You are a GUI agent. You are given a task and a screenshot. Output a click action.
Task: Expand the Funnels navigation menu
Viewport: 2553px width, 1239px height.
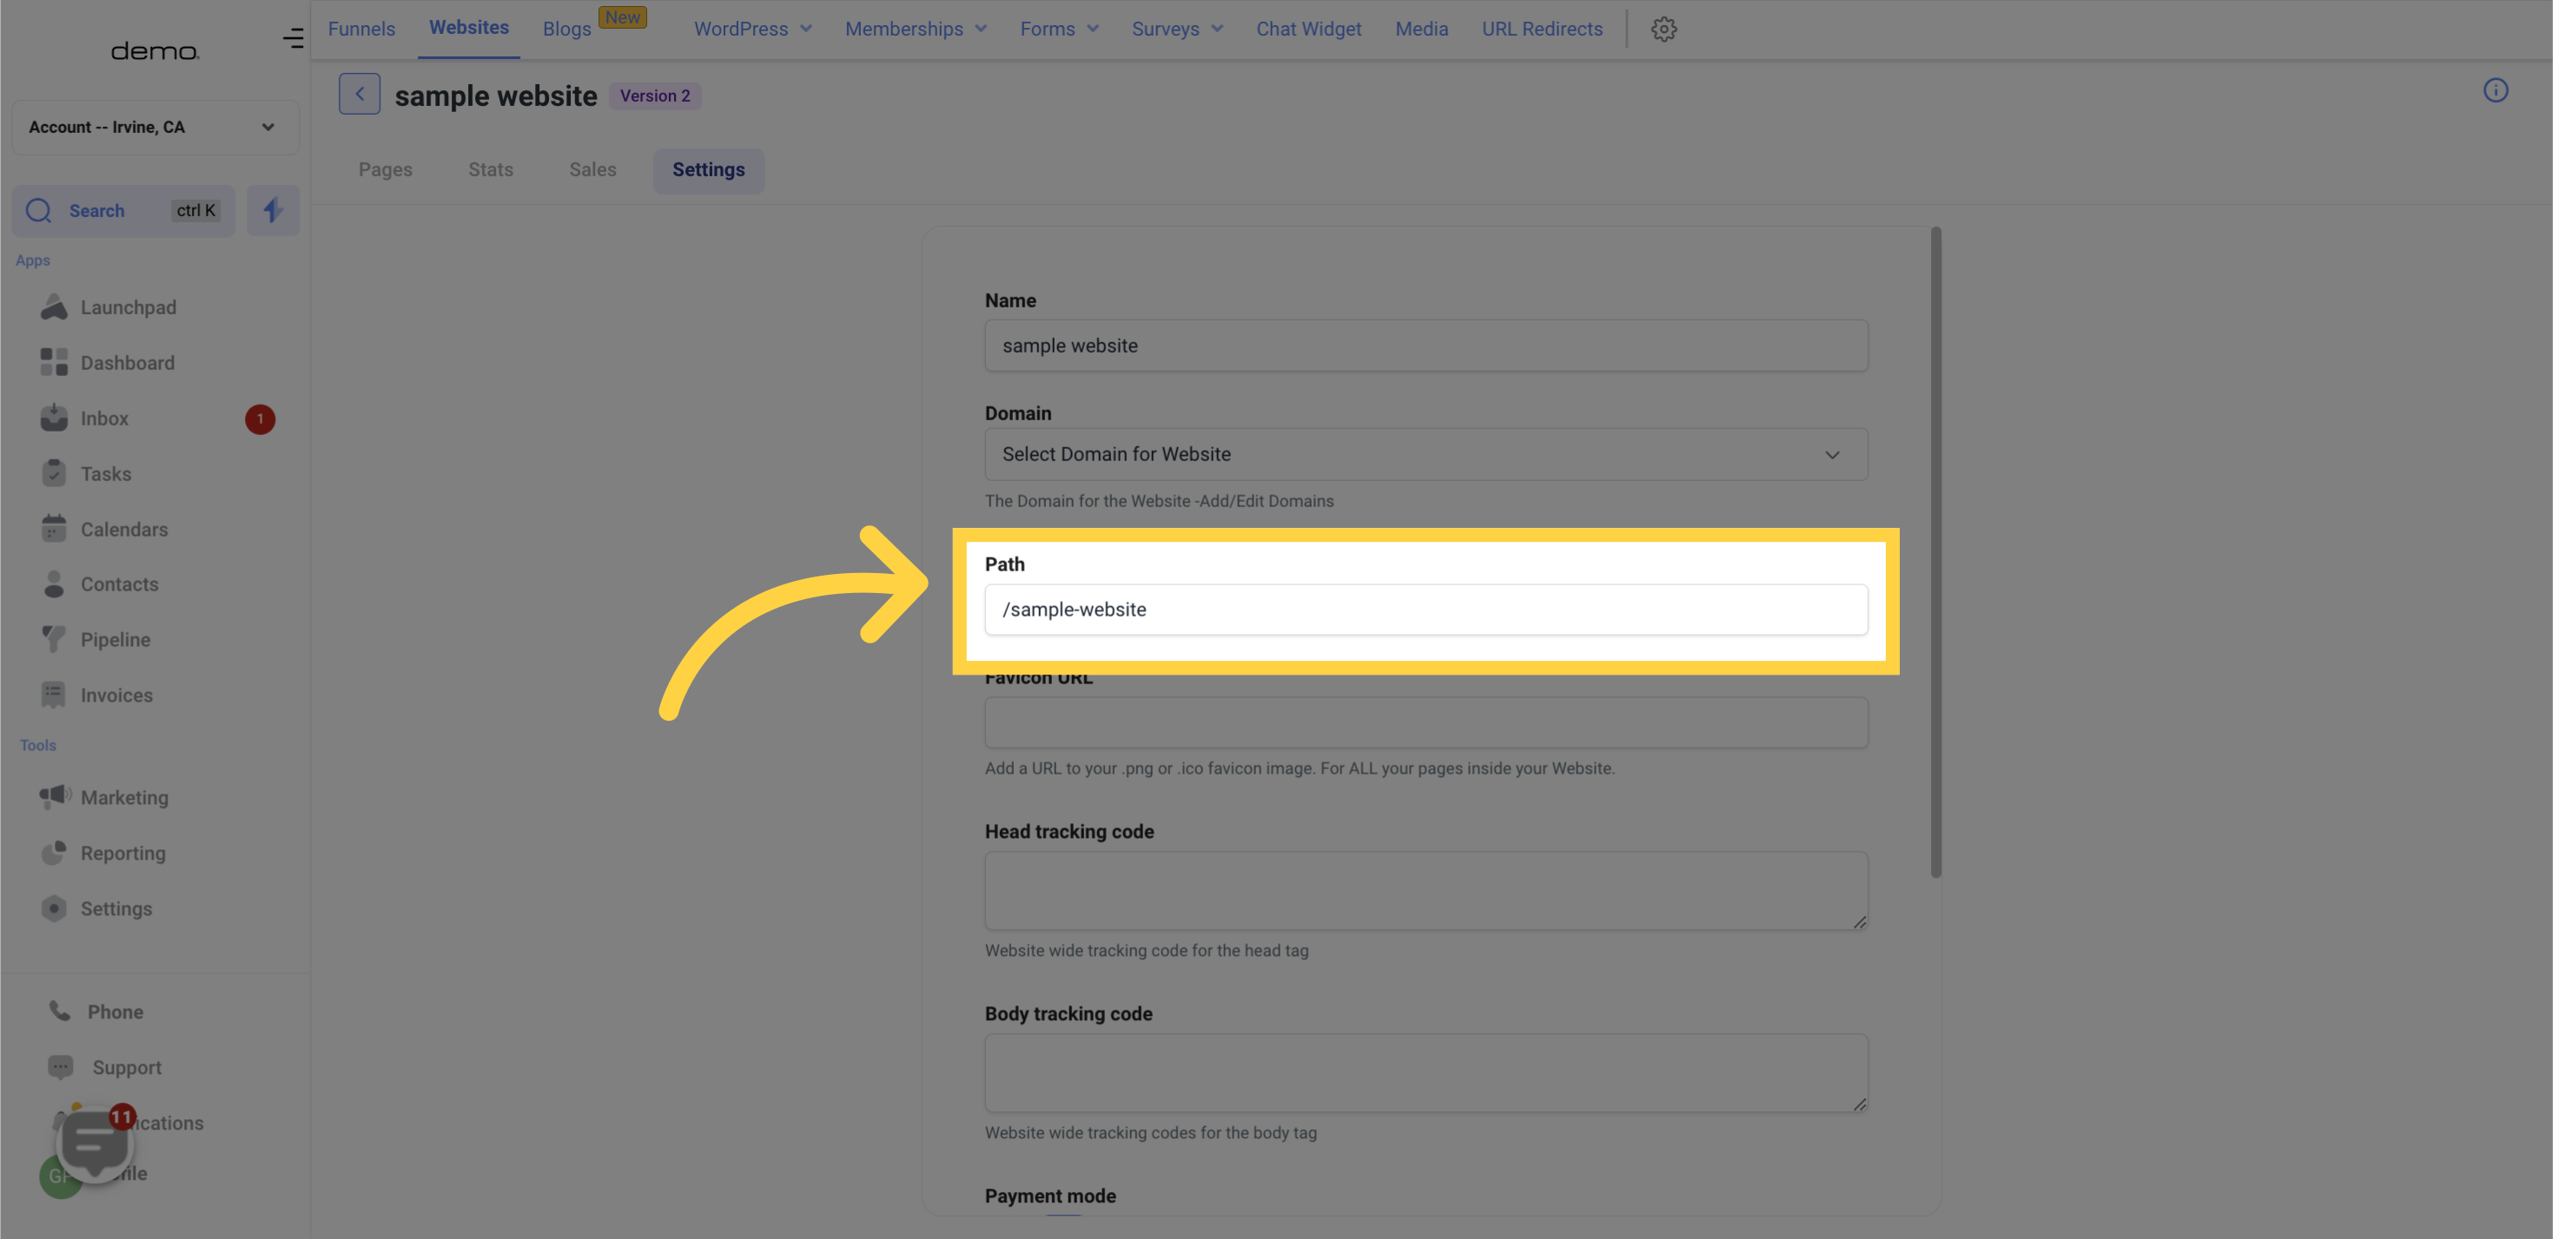pos(361,28)
